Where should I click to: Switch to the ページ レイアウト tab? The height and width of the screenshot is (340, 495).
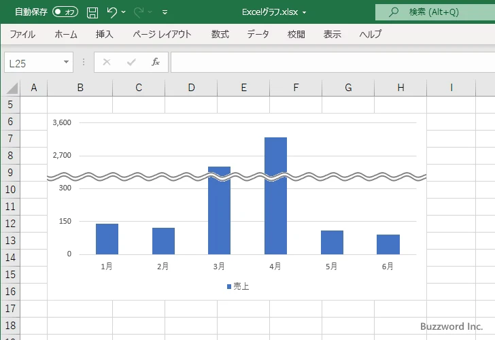tap(162, 34)
